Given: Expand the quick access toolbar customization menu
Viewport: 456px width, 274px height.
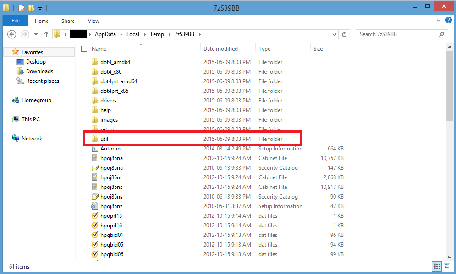Looking at the screenshot, I should [39, 8].
